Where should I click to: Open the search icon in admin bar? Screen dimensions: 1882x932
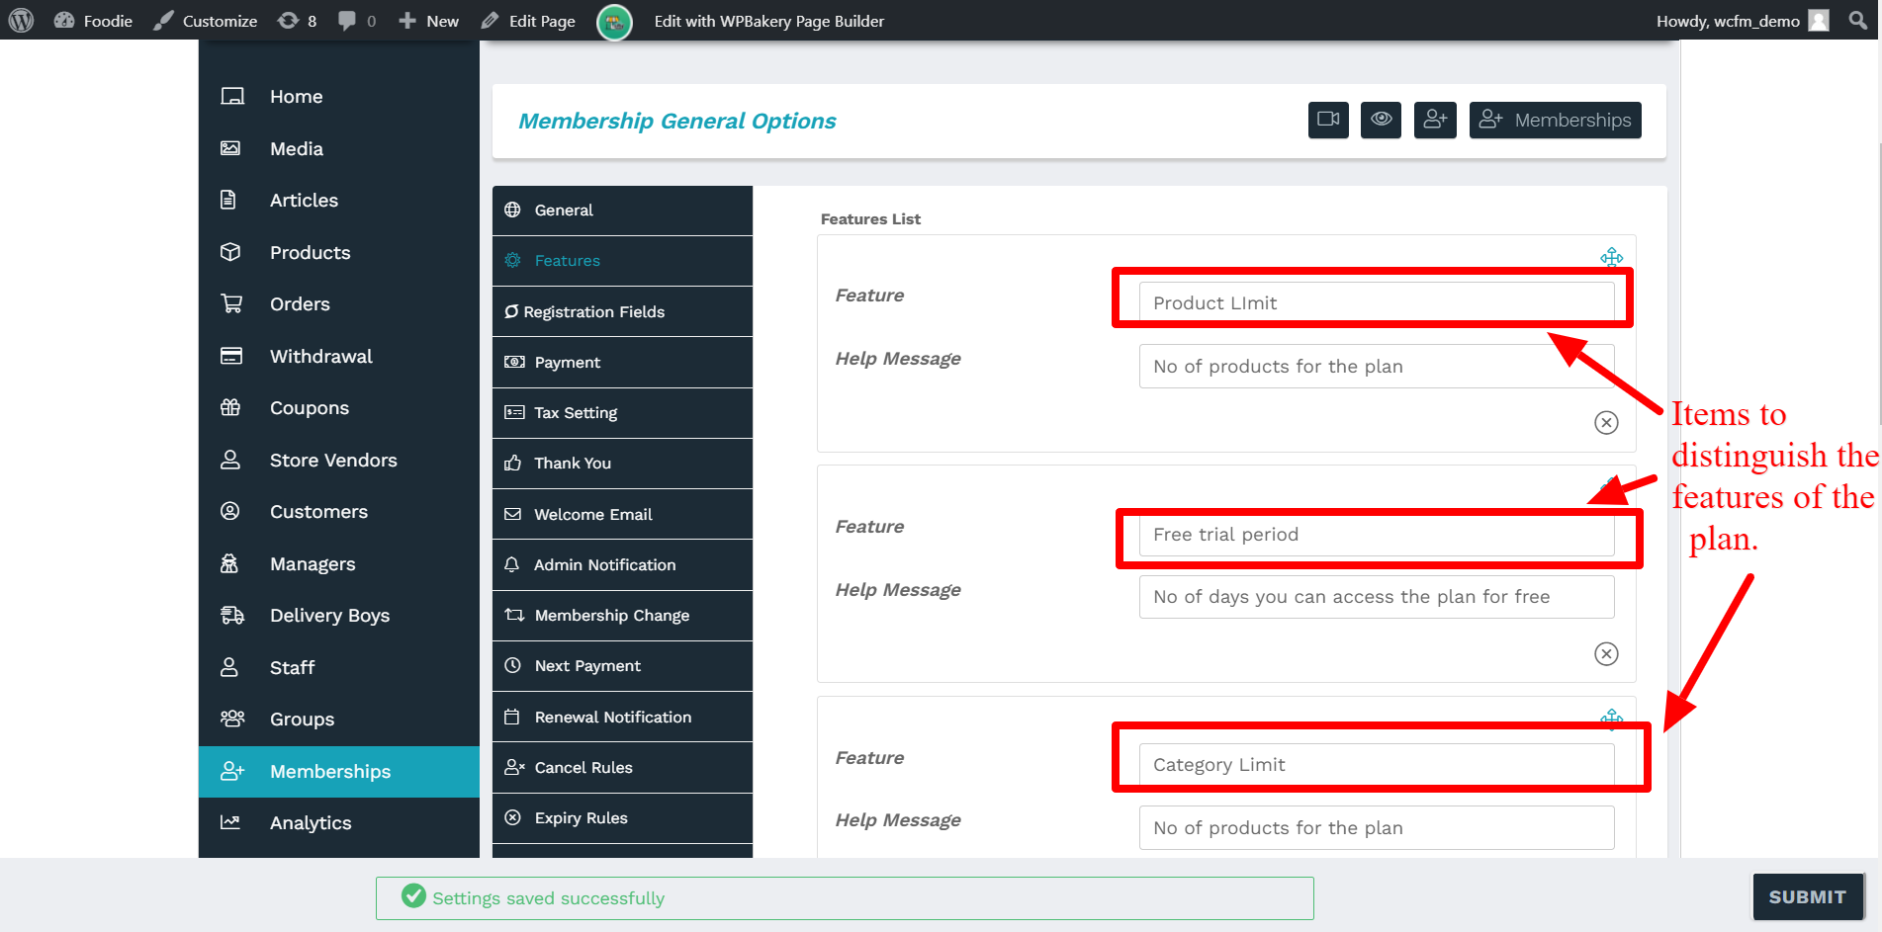[x=1858, y=21]
